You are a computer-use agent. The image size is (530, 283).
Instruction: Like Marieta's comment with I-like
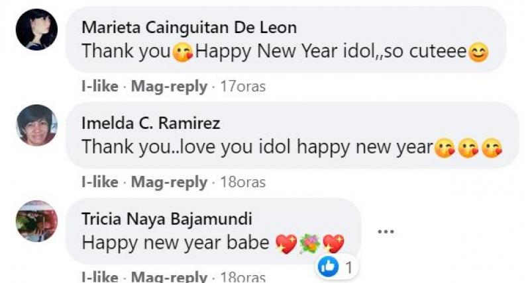[100, 87]
